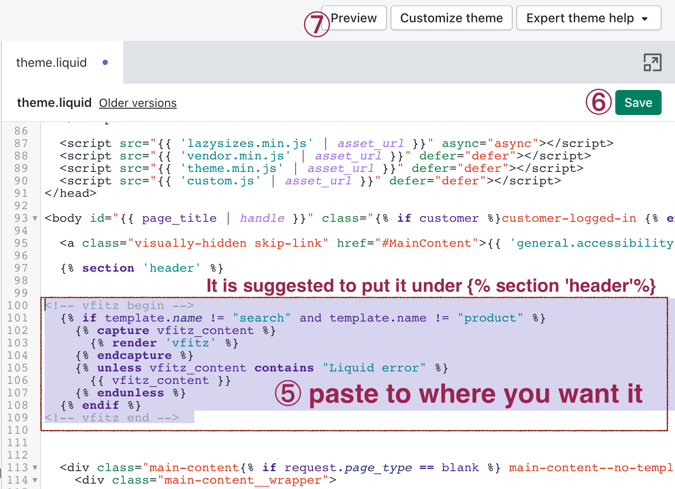
Task: Collapse the fold arrow at line 93
Action: tap(35, 218)
